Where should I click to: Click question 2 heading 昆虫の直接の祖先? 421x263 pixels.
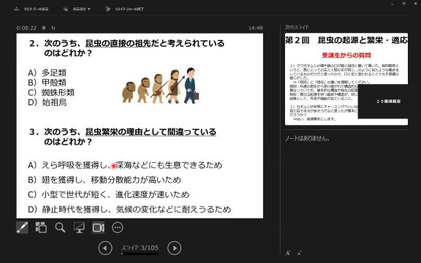tap(118, 43)
